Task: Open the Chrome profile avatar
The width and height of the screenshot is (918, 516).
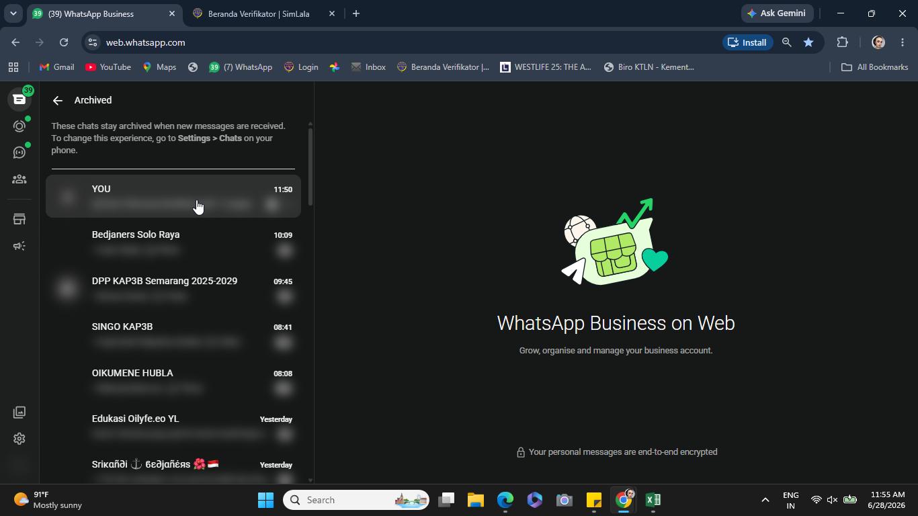Action: 878,42
